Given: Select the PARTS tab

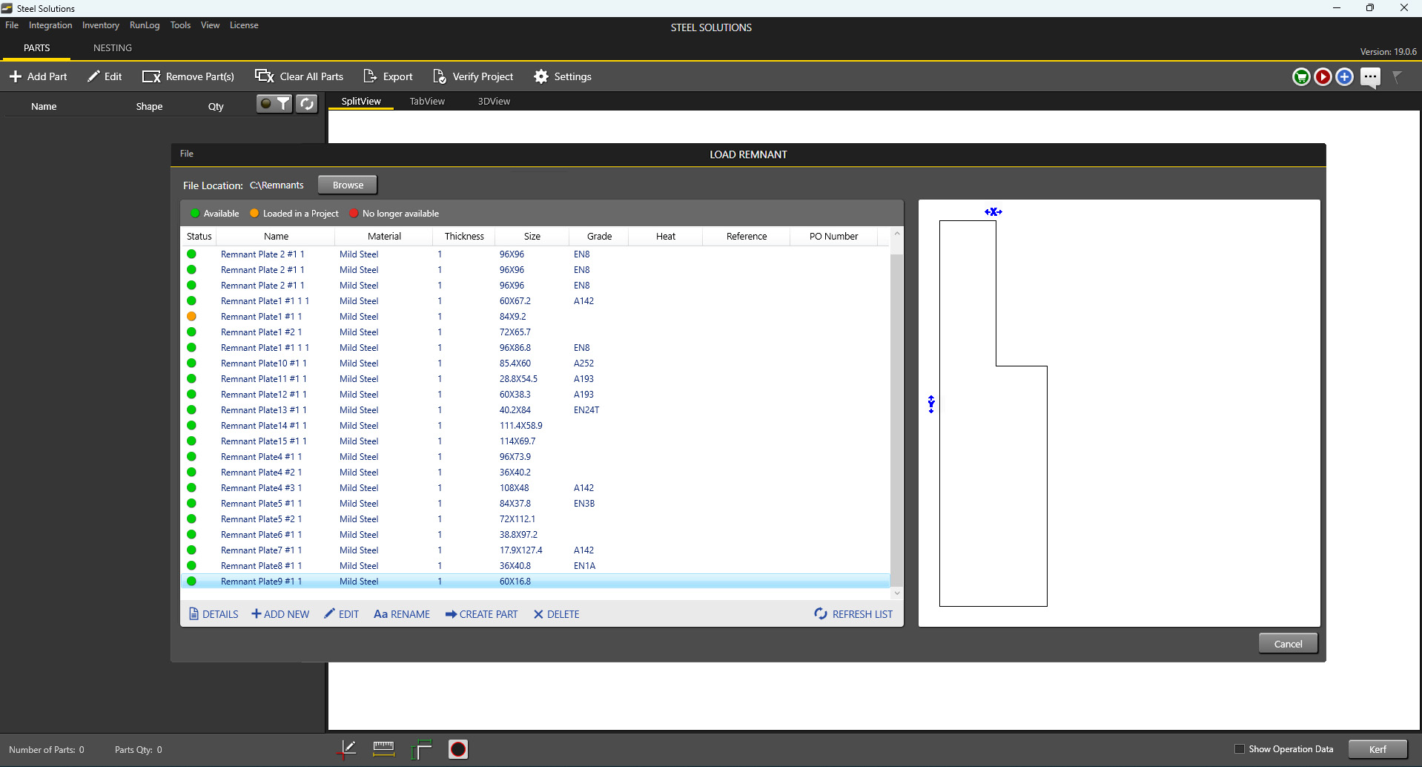Looking at the screenshot, I should coord(36,47).
